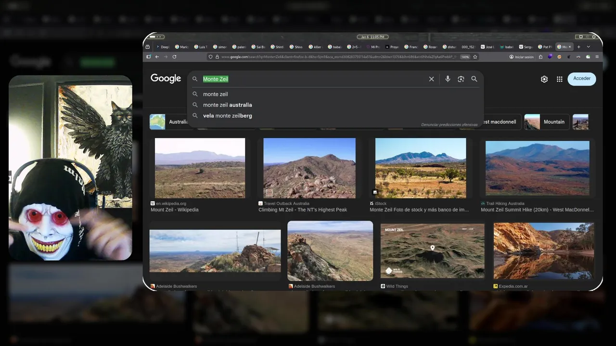616x346 pixels.
Task: Switch to the Pat Fl browser tab
Action: click(545, 47)
